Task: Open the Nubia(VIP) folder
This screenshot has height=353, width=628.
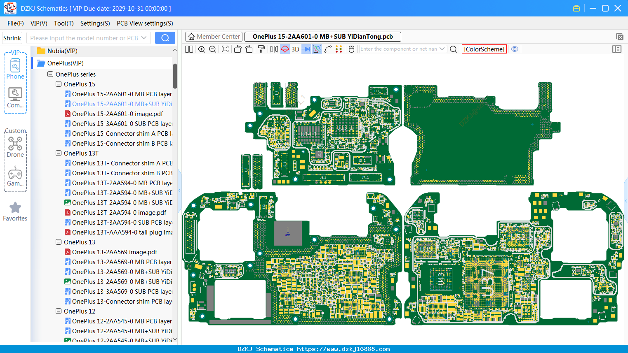Action: (62, 51)
